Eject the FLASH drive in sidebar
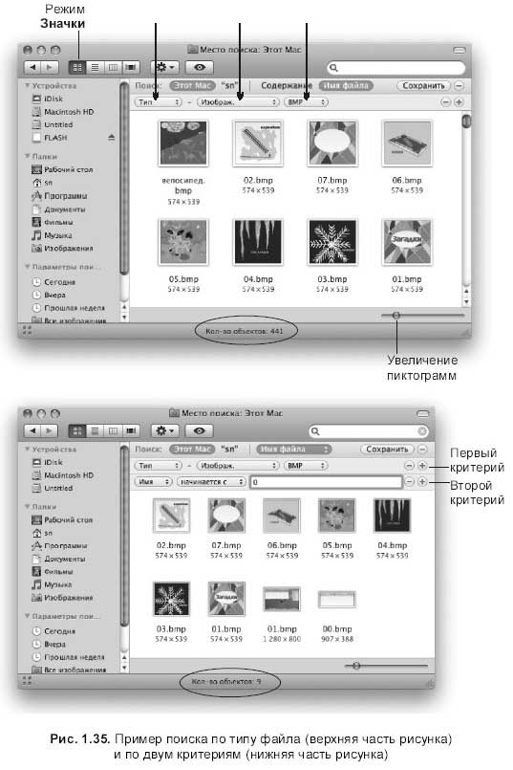The height and width of the screenshot is (770, 513). click(112, 138)
